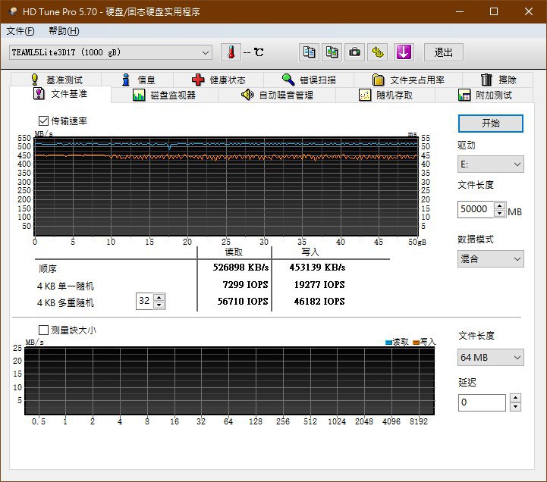The height and width of the screenshot is (482, 547).
Task: Click the 50000 file length input field
Action: click(476, 209)
